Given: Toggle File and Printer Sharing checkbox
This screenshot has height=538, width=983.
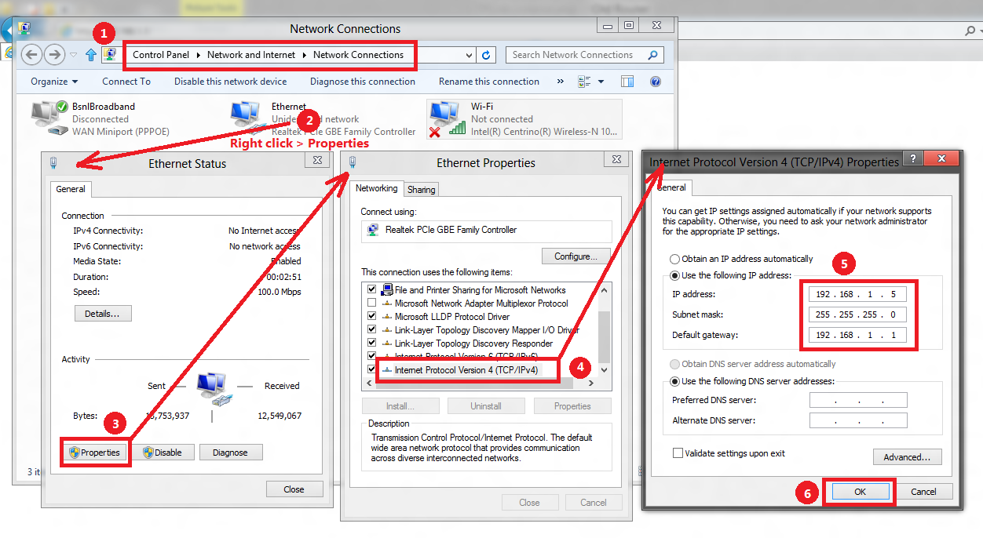Looking at the screenshot, I should click(x=372, y=290).
